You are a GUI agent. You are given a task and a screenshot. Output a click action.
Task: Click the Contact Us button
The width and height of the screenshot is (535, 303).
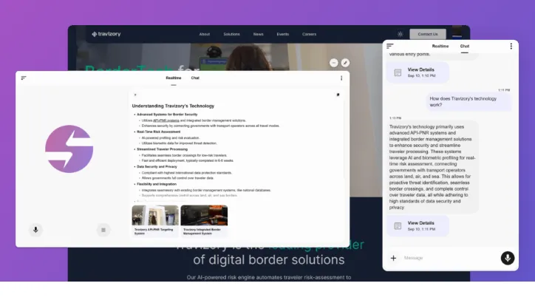tap(428, 34)
